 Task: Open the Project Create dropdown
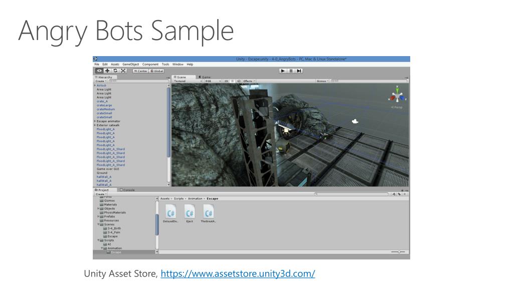[x=101, y=194]
